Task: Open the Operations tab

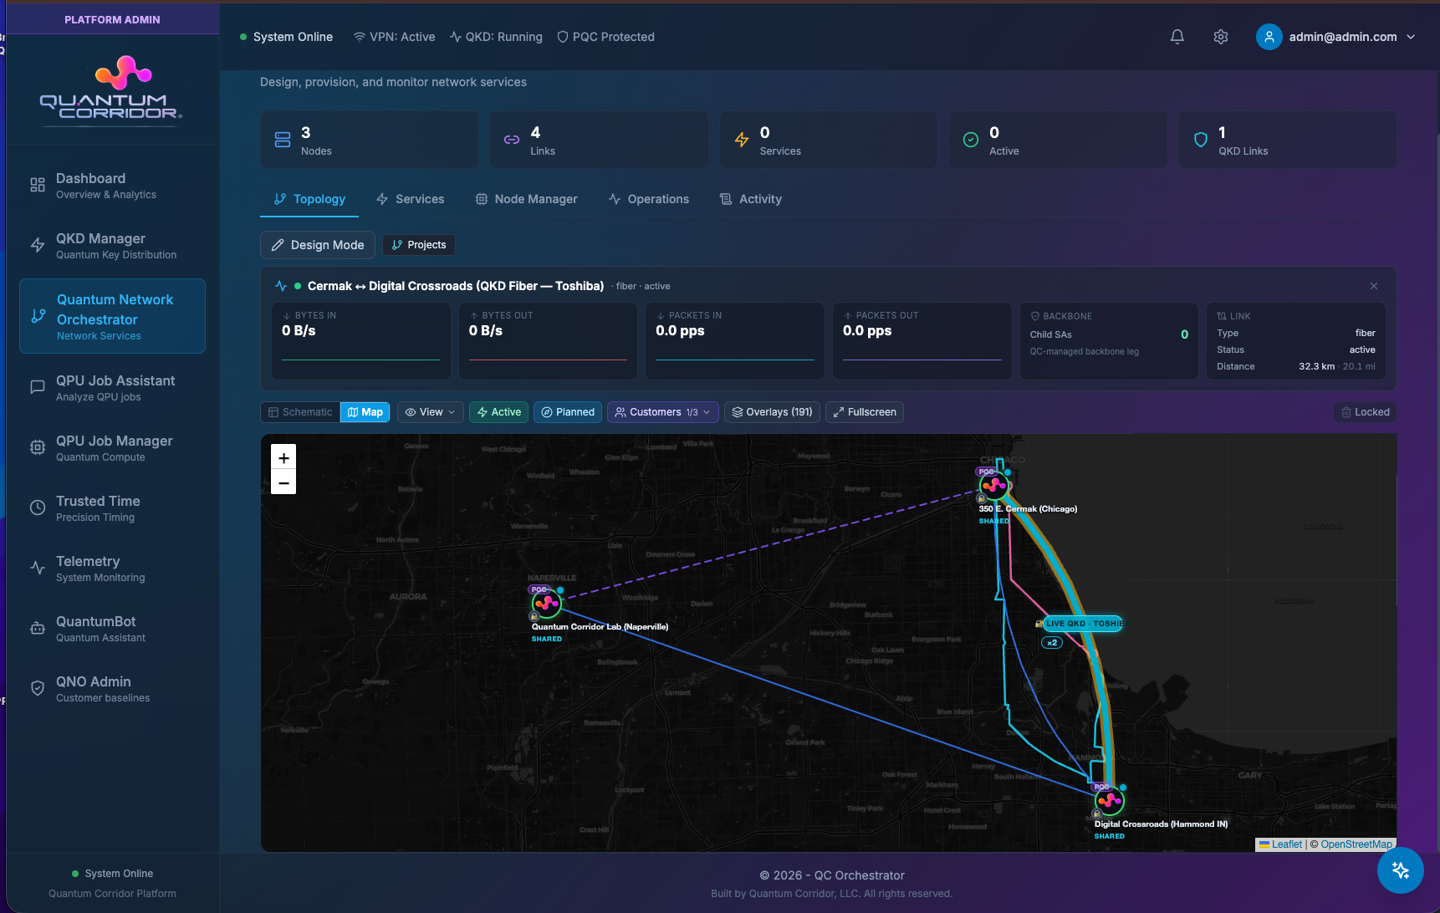Action: point(649,199)
